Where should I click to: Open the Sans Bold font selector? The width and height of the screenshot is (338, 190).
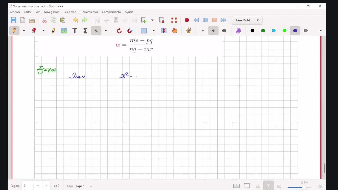pyautogui.click(x=247, y=20)
